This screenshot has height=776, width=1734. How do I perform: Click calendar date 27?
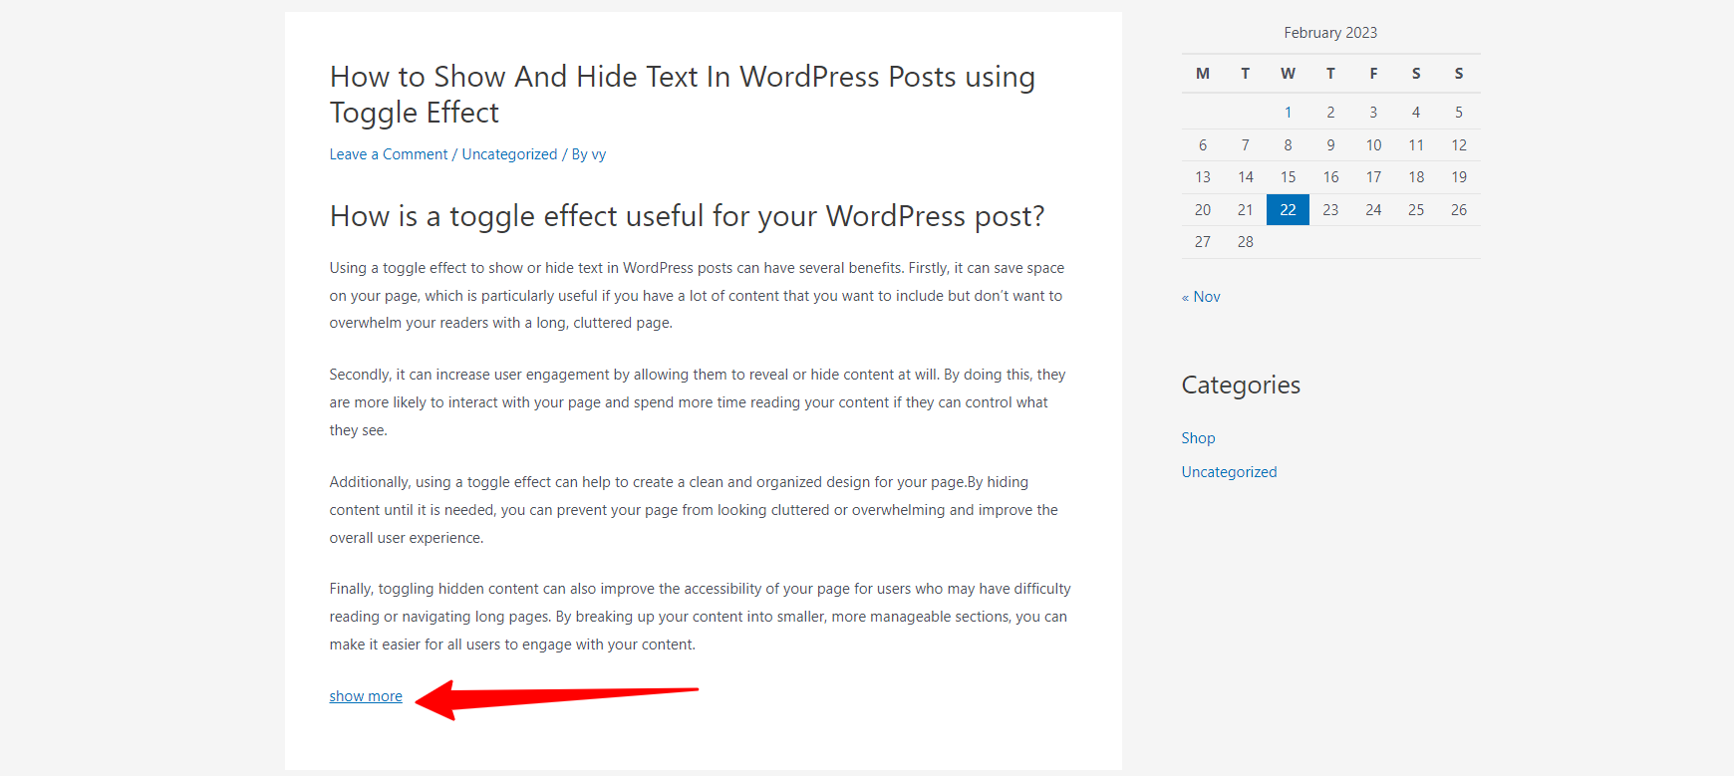tap(1203, 242)
